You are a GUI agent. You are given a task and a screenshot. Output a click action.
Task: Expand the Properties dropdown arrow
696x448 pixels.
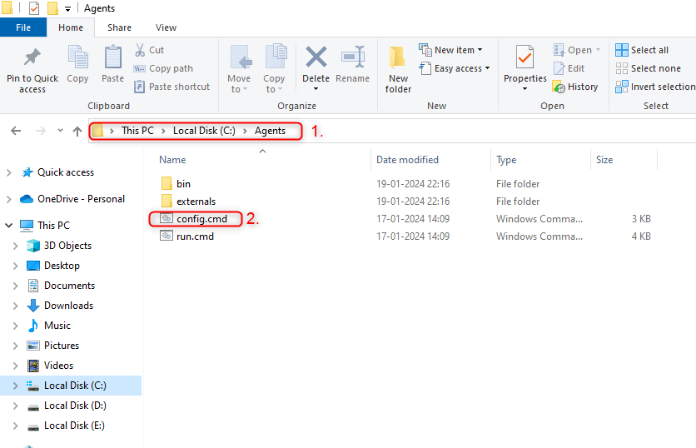coord(524,89)
